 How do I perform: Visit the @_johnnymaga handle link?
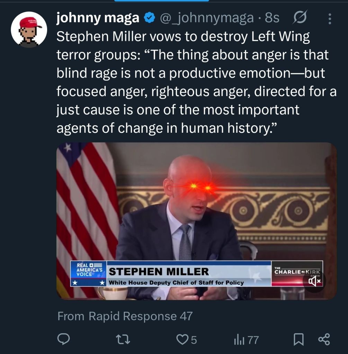(207, 18)
